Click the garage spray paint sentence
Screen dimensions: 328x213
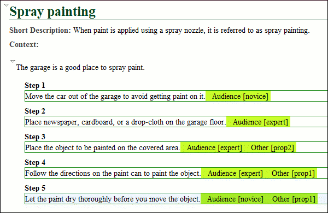(x=80, y=68)
